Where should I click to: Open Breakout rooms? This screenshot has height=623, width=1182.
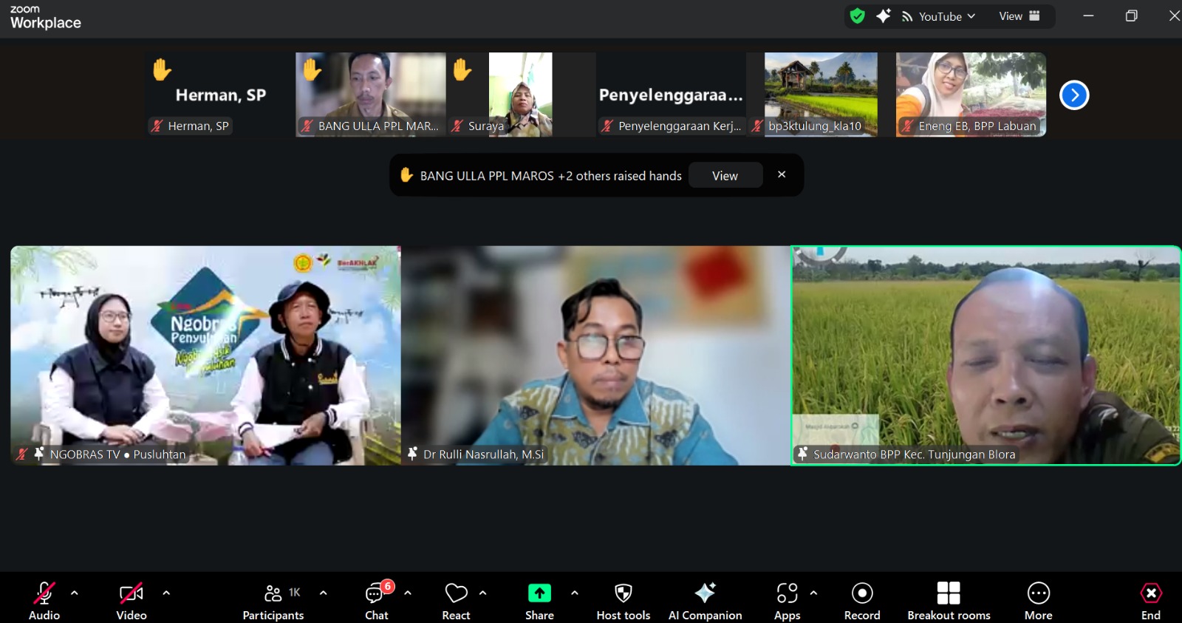(x=949, y=600)
